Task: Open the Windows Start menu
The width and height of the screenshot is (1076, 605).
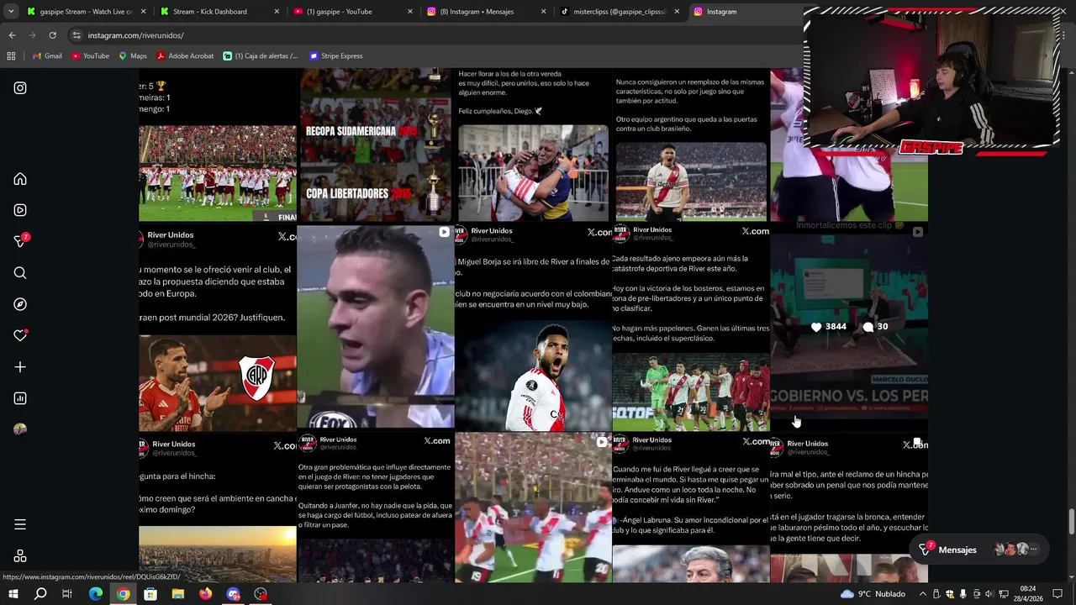Action: coord(13,594)
